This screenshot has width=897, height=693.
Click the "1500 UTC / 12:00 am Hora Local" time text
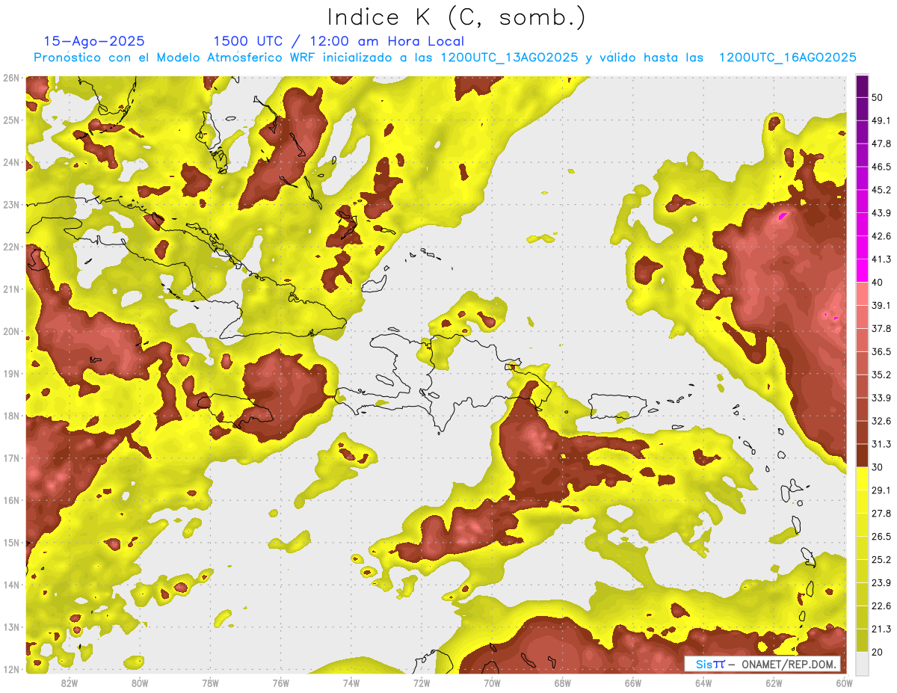[x=339, y=41]
